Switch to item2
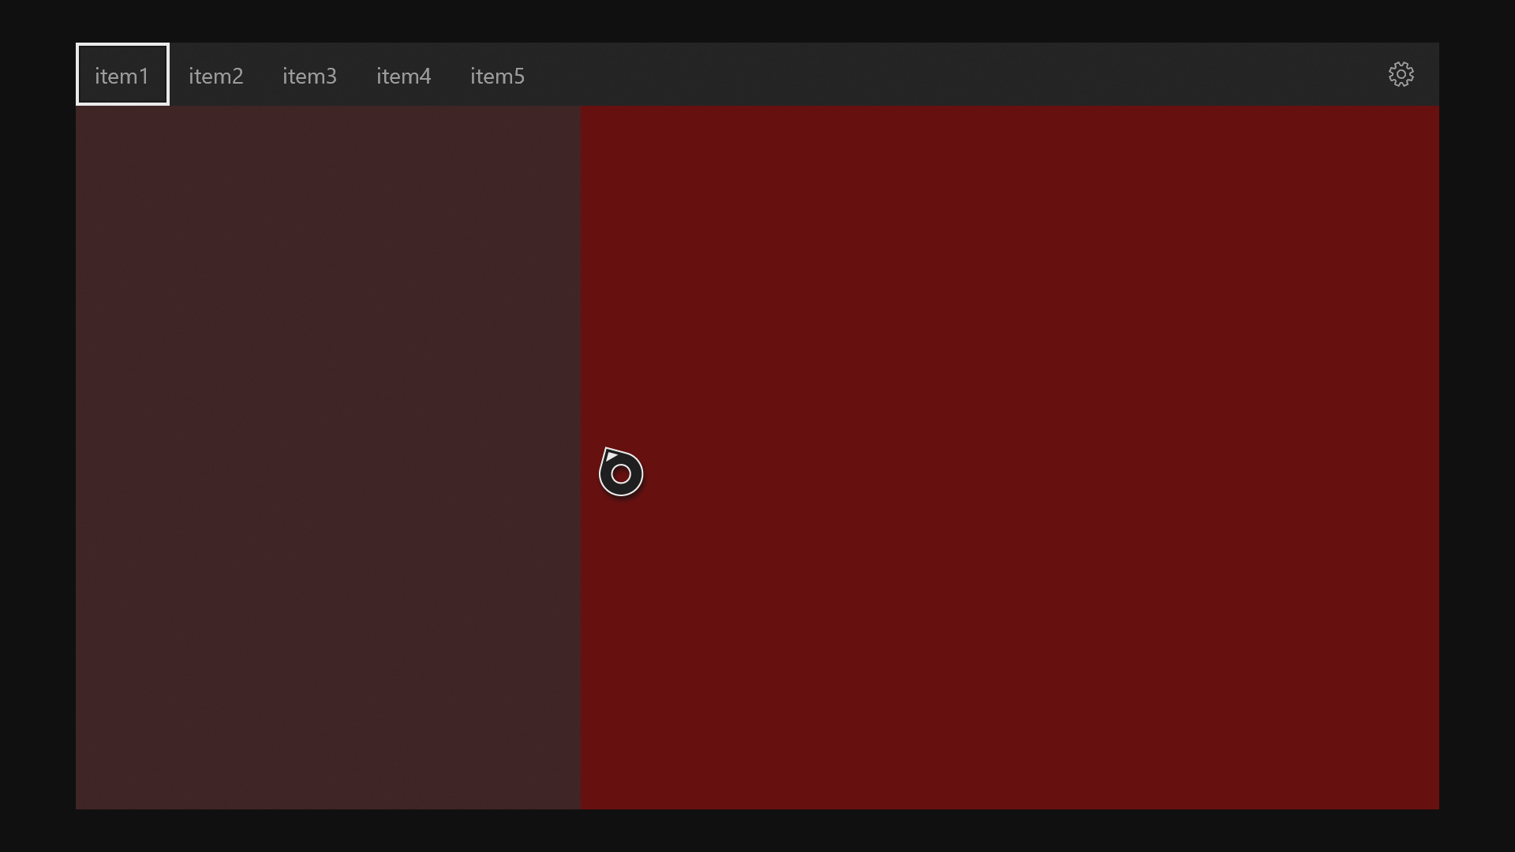This screenshot has width=1515, height=852. (x=215, y=76)
